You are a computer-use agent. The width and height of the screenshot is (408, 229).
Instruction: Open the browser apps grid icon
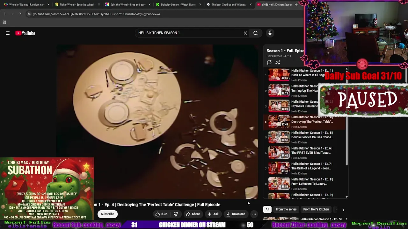pyautogui.click(x=4, y=22)
